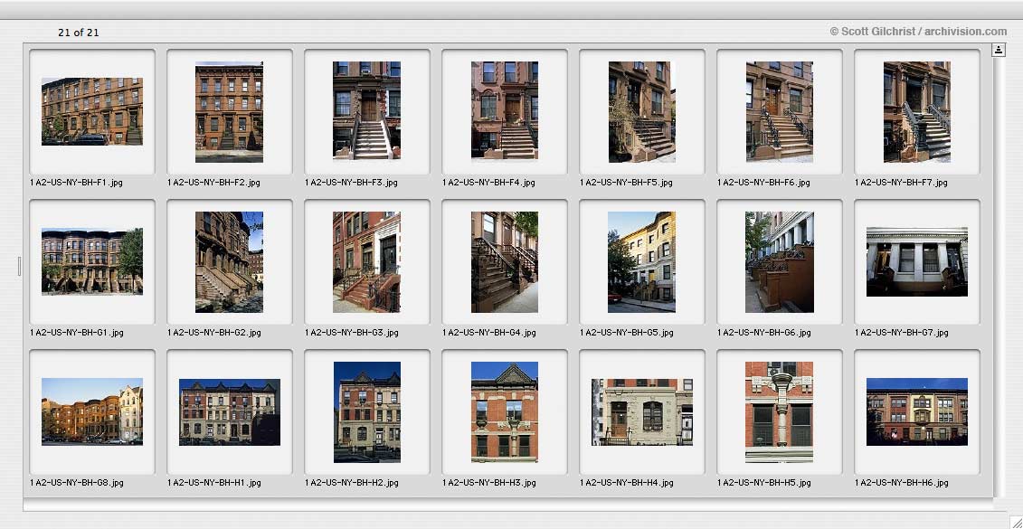
Task: Click filename label 1A2-US-NY-BH-G2.jpg
Action: pyautogui.click(x=214, y=333)
